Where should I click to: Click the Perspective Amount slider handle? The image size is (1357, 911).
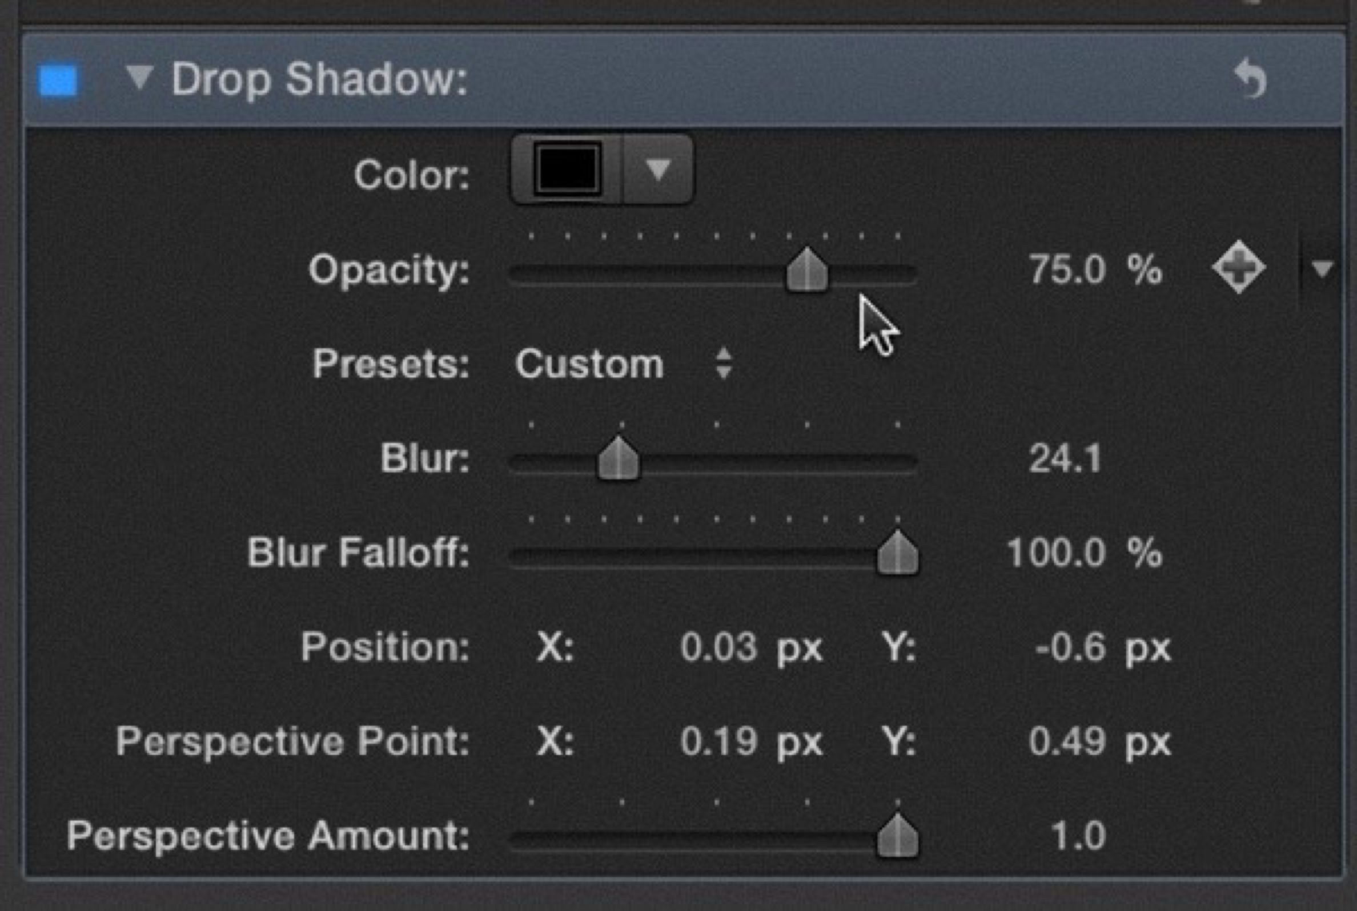point(897,837)
